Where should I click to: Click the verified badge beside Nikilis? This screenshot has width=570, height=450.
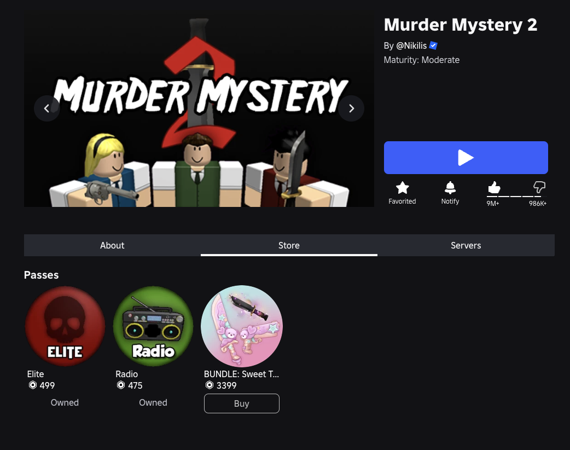click(433, 45)
